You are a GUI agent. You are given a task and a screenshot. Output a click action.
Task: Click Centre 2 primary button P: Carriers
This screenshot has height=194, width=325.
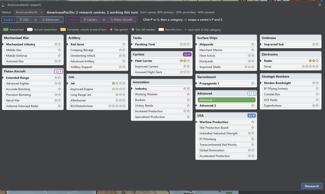click(x=90, y=20)
